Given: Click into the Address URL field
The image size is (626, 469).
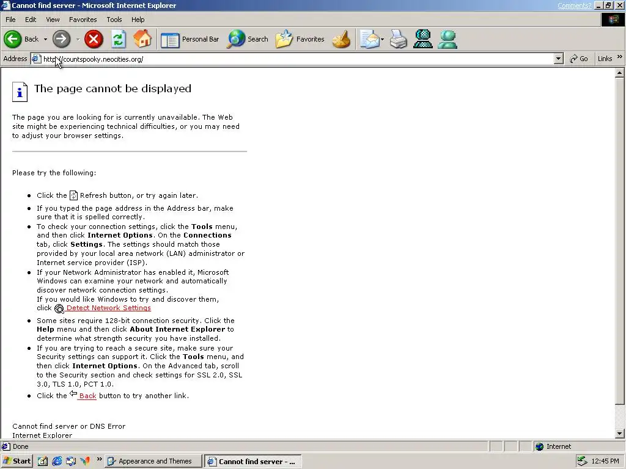Looking at the screenshot, I should (x=298, y=59).
